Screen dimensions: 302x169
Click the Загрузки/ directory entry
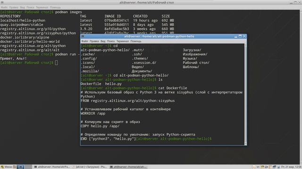tap(192, 50)
